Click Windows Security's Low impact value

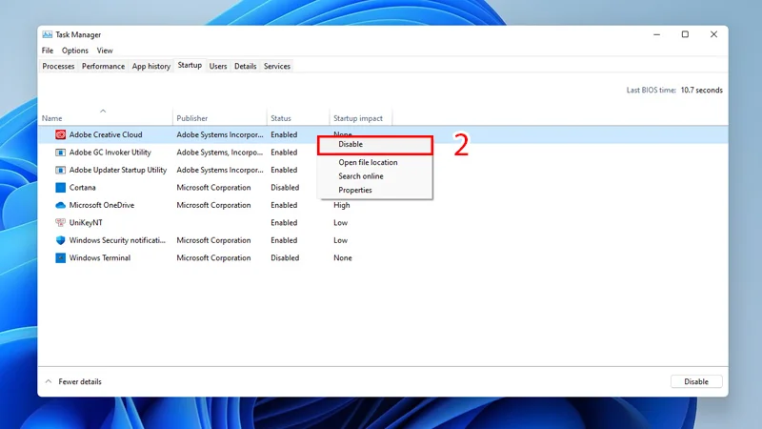pos(341,240)
